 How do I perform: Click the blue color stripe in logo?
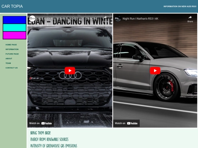[15, 20]
